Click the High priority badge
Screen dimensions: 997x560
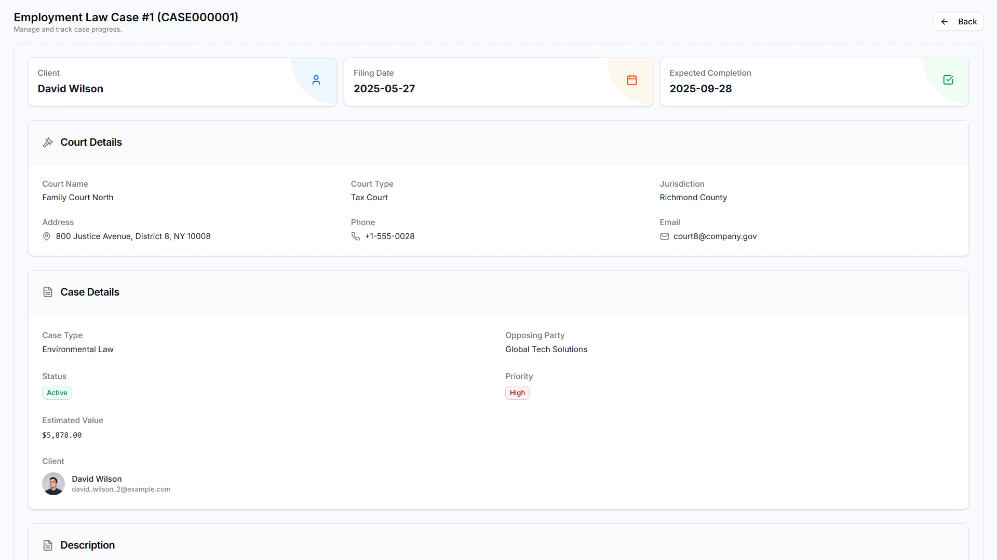(517, 393)
